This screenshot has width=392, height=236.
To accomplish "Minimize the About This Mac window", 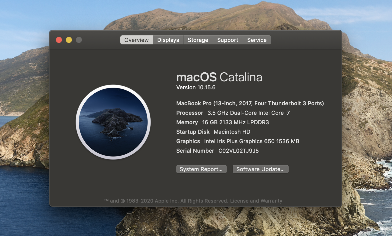I will click(x=69, y=40).
